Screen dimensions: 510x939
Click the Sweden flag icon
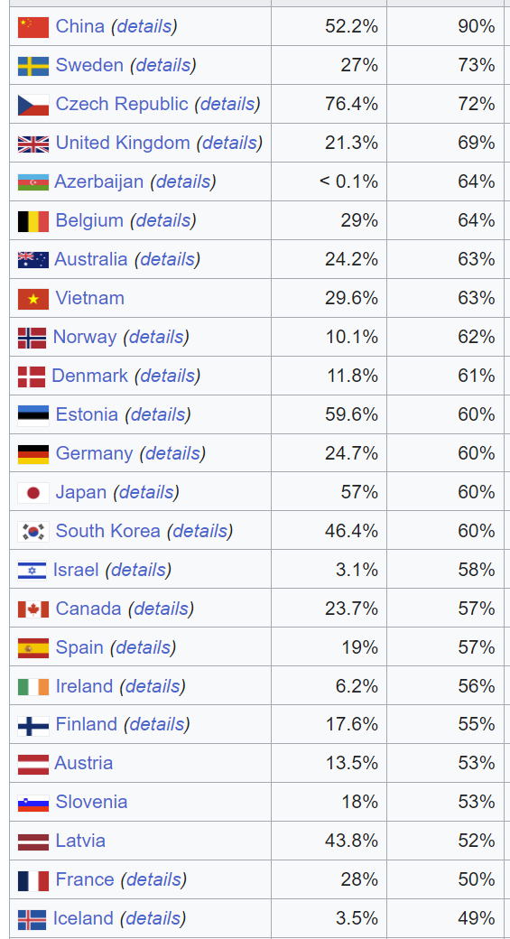pyautogui.click(x=32, y=66)
